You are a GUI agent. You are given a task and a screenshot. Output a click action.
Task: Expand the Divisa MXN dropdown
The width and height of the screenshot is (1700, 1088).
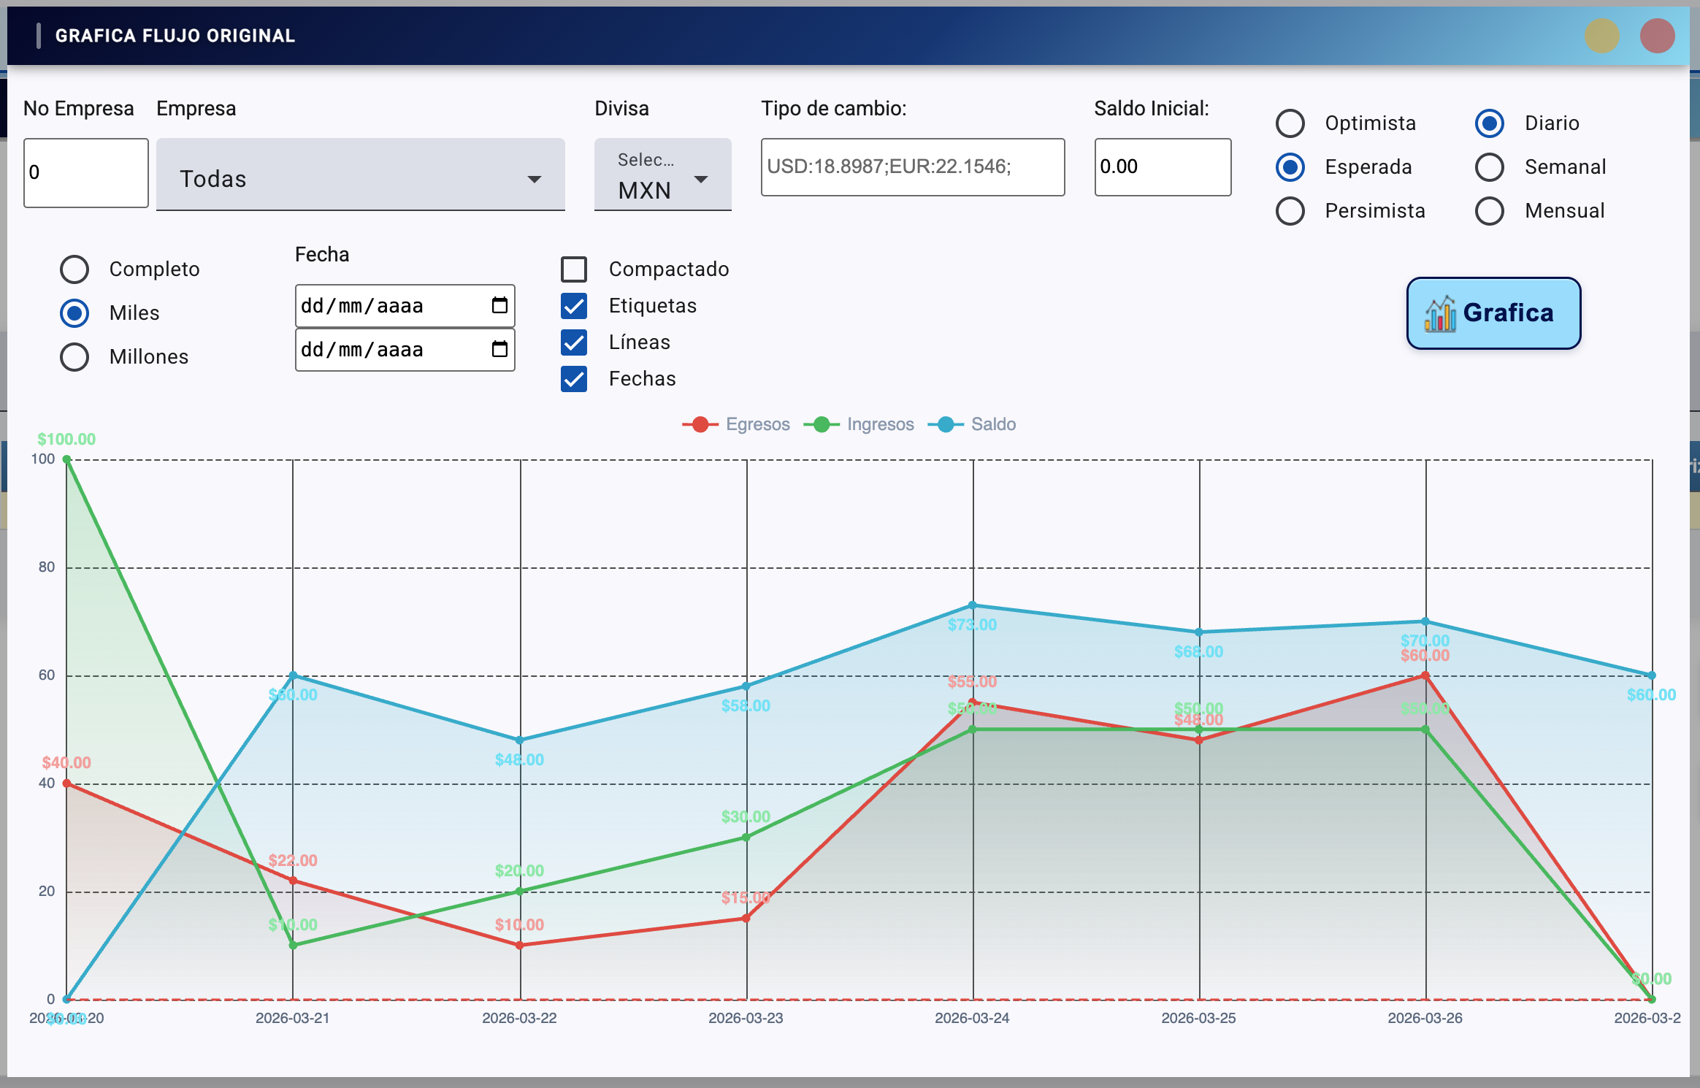[662, 175]
